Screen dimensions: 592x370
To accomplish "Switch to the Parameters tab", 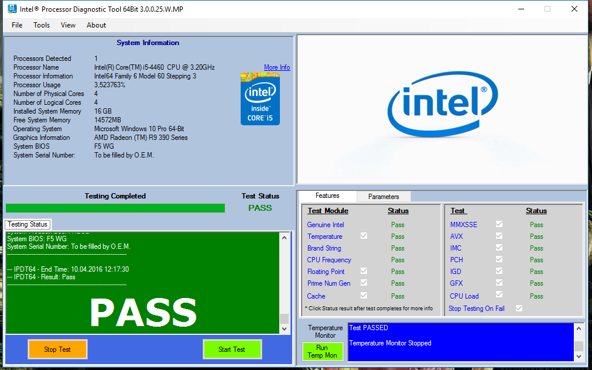I will pyautogui.click(x=384, y=196).
